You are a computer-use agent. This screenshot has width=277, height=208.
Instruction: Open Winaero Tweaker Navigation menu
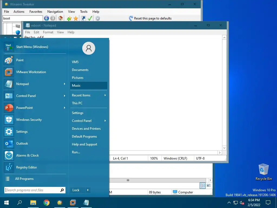click(x=55, y=11)
